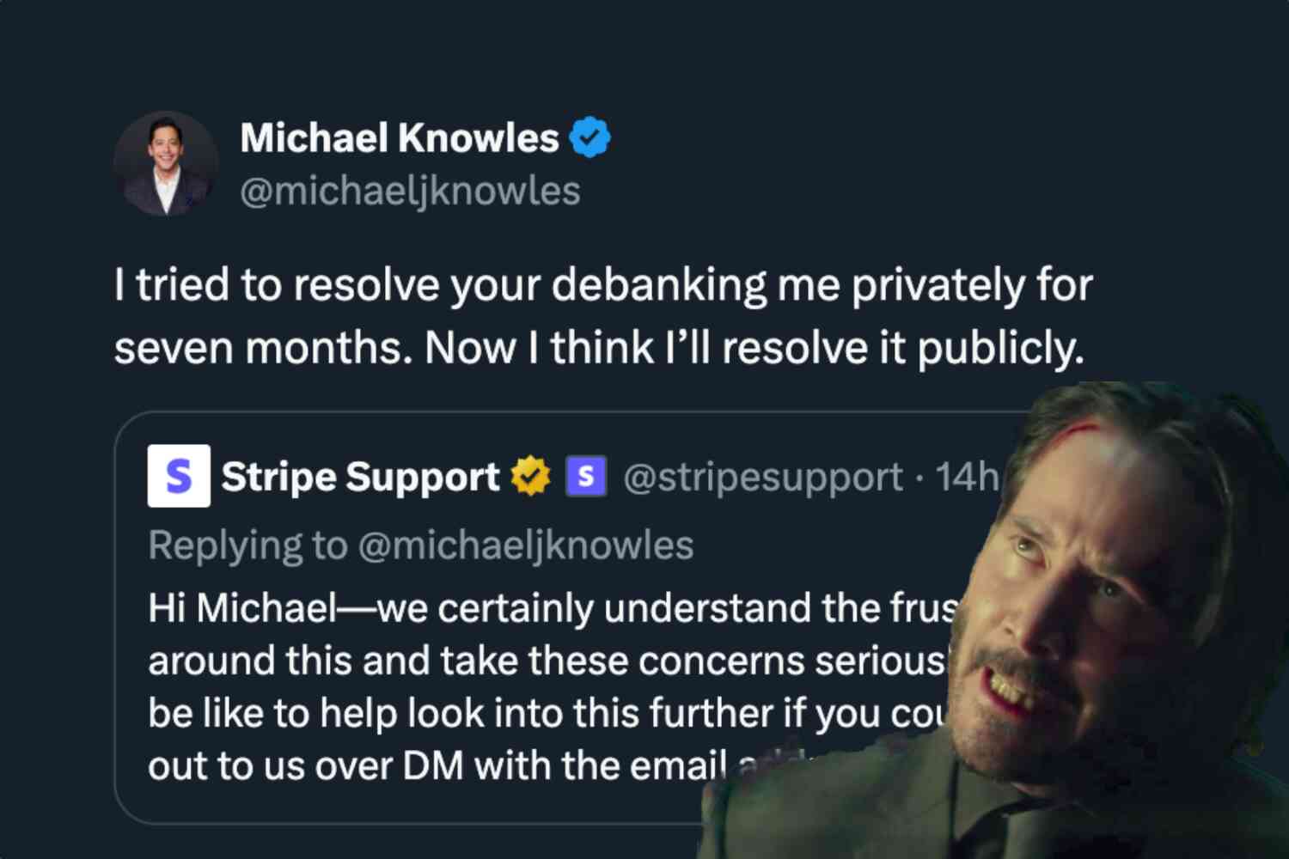The image size is (1289, 859).
Task: Click the "DM" text in Stripe's reply
Action: [x=433, y=766]
